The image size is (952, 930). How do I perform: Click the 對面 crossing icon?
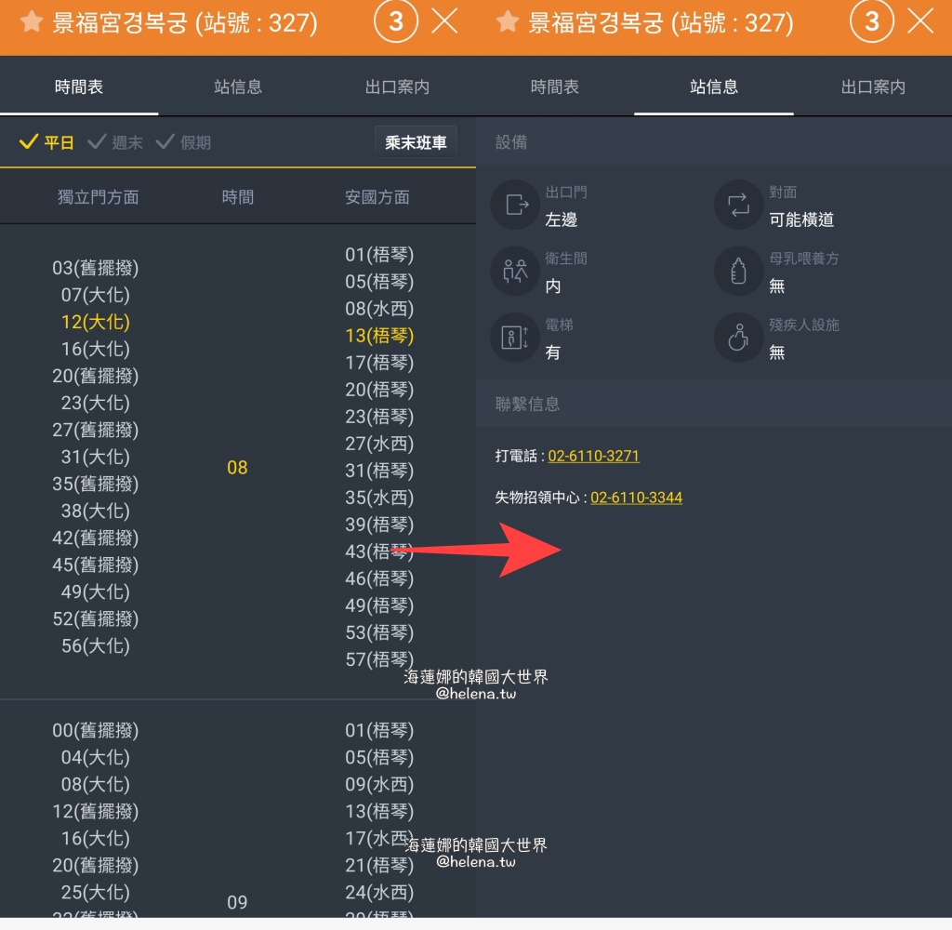click(737, 205)
